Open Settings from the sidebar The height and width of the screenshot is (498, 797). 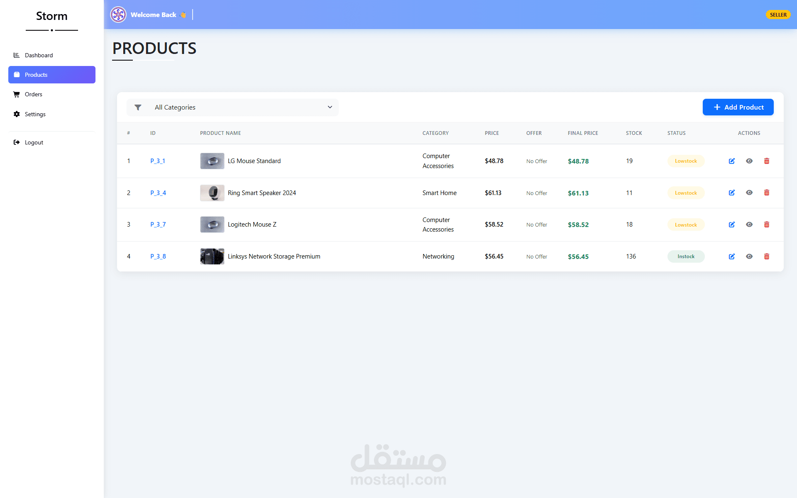coord(35,114)
